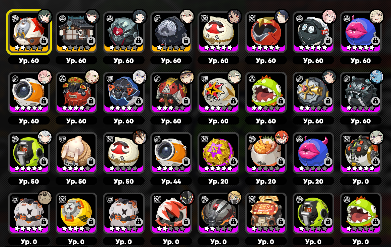Toggle lock on the level 44 camera engine
This screenshot has width=391, height=247.
186,161
